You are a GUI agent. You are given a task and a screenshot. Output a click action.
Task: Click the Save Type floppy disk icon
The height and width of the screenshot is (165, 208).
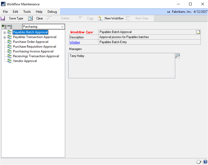(x=3, y=18)
